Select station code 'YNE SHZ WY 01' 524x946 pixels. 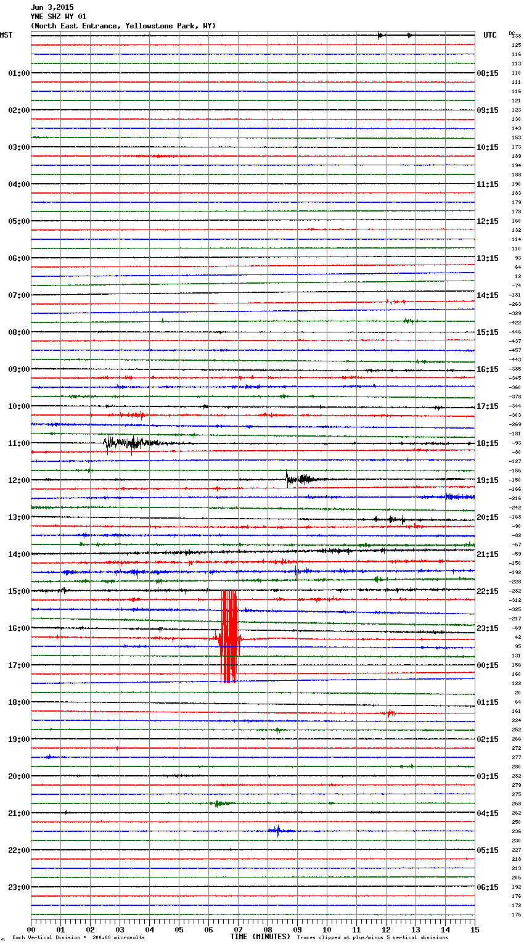(x=59, y=17)
